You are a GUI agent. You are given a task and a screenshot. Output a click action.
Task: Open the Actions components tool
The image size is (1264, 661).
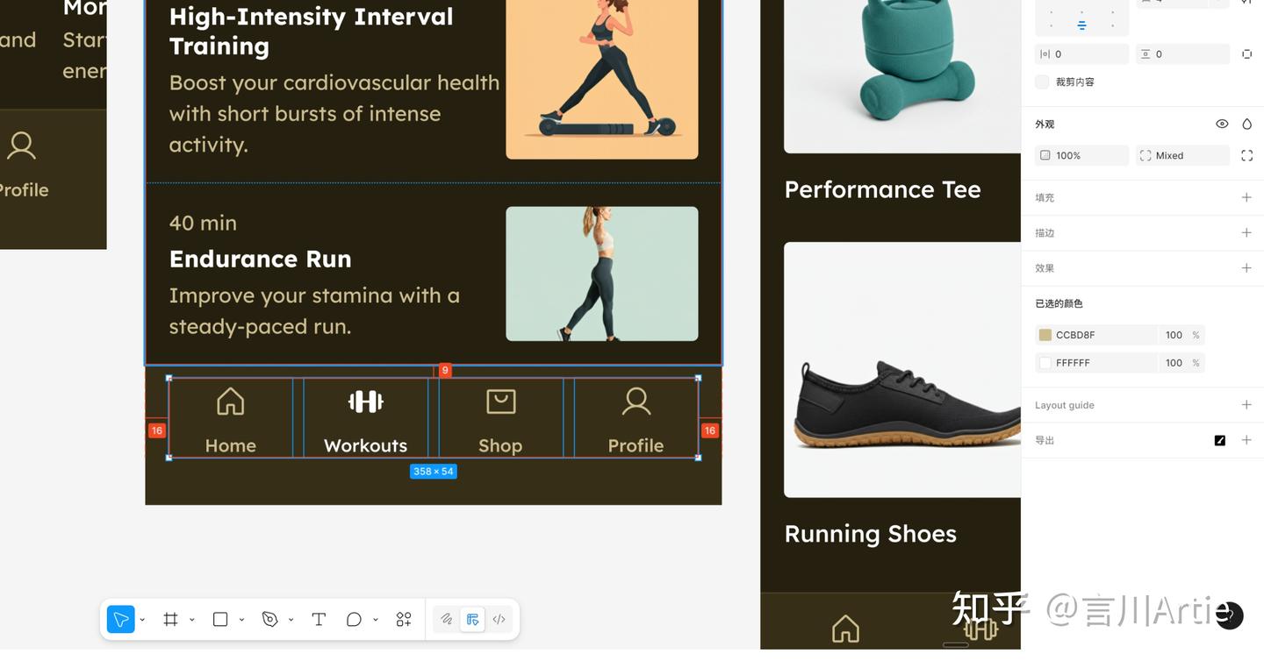[404, 620]
